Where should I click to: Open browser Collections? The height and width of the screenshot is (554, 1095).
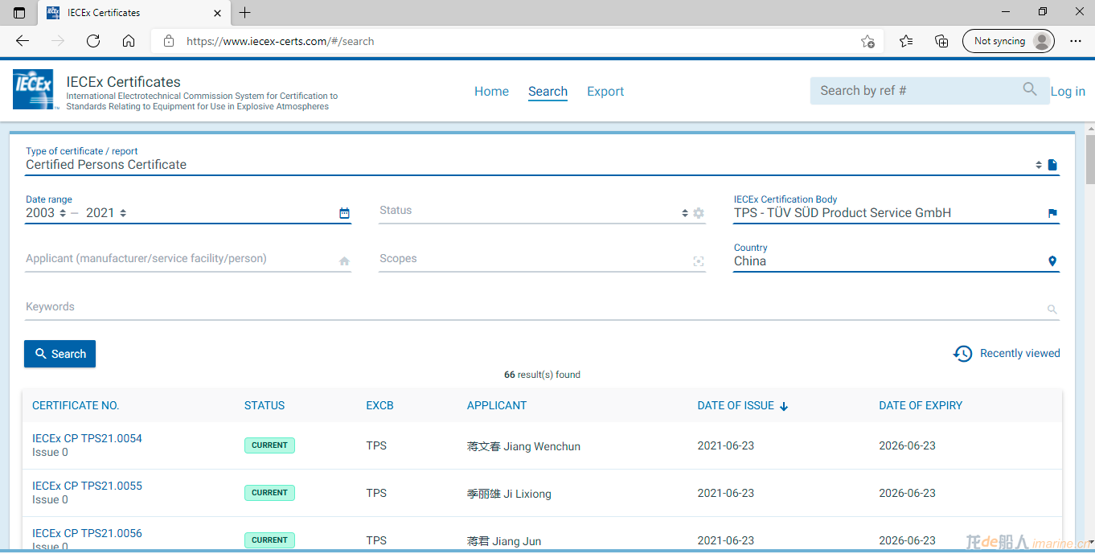(941, 41)
